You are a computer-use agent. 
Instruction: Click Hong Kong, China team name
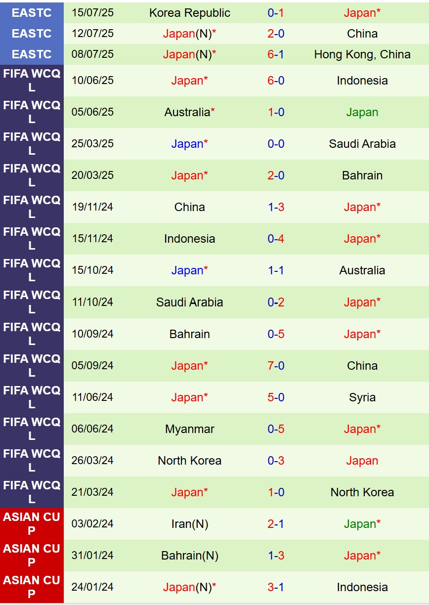(362, 54)
